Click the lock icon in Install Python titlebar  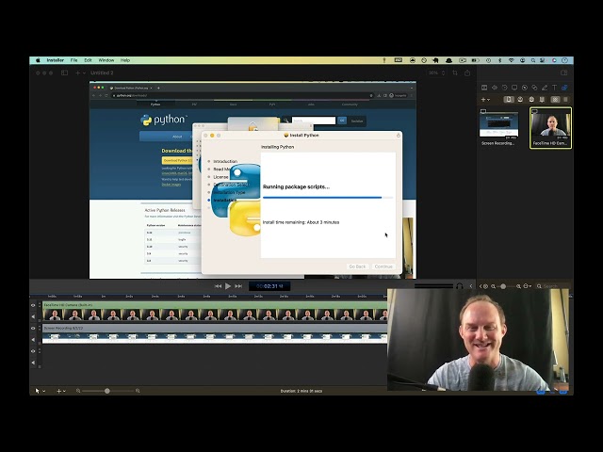[x=398, y=136]
